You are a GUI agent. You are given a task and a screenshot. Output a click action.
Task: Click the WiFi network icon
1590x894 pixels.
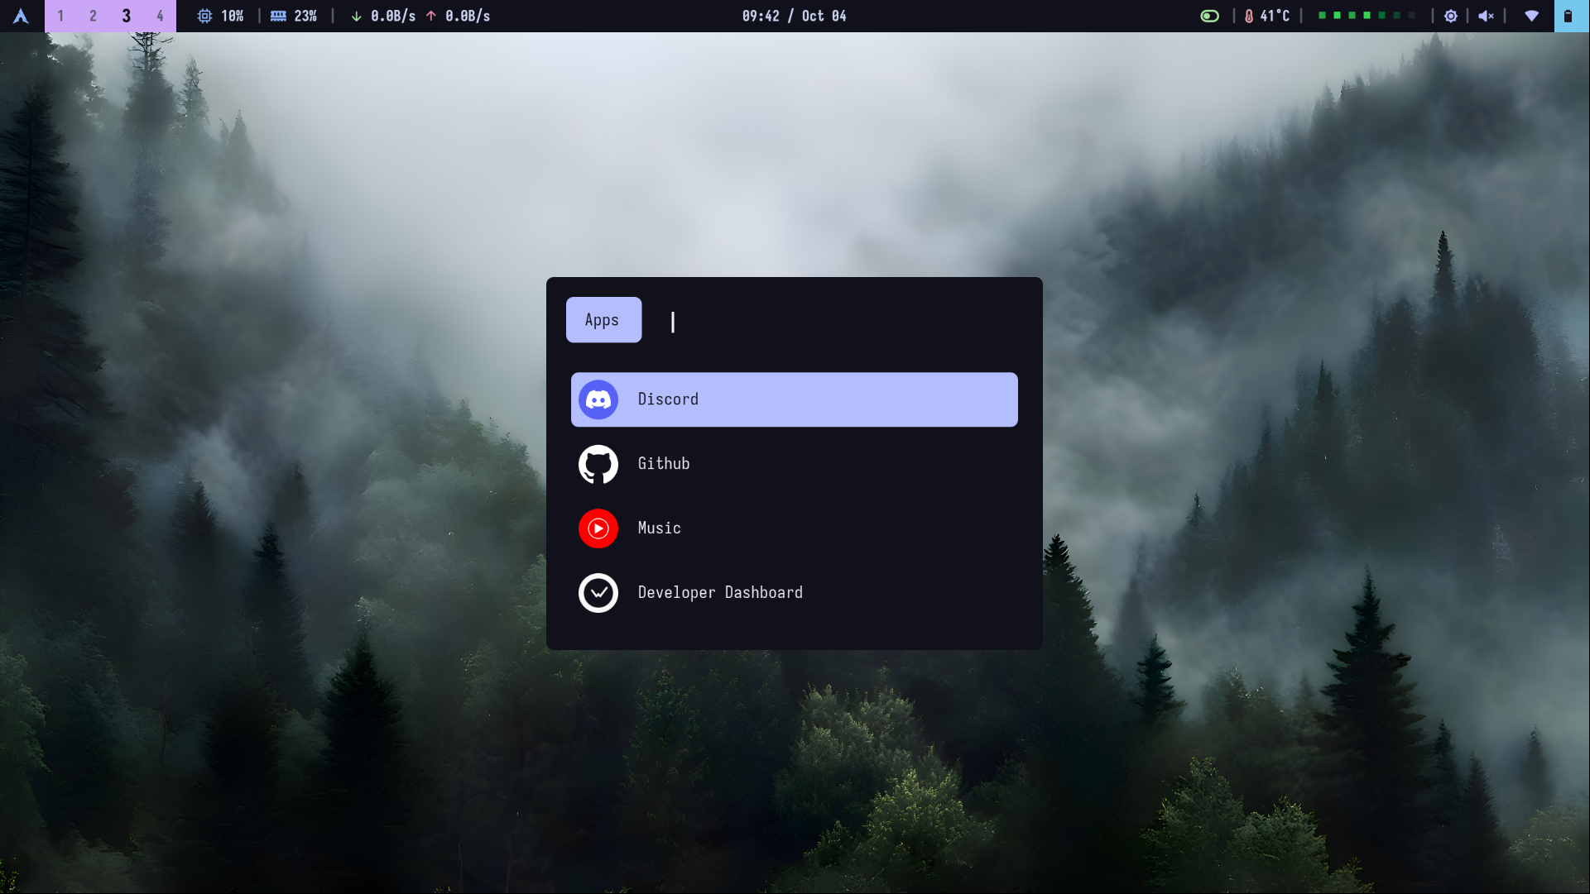click(x=1531, y=16)
